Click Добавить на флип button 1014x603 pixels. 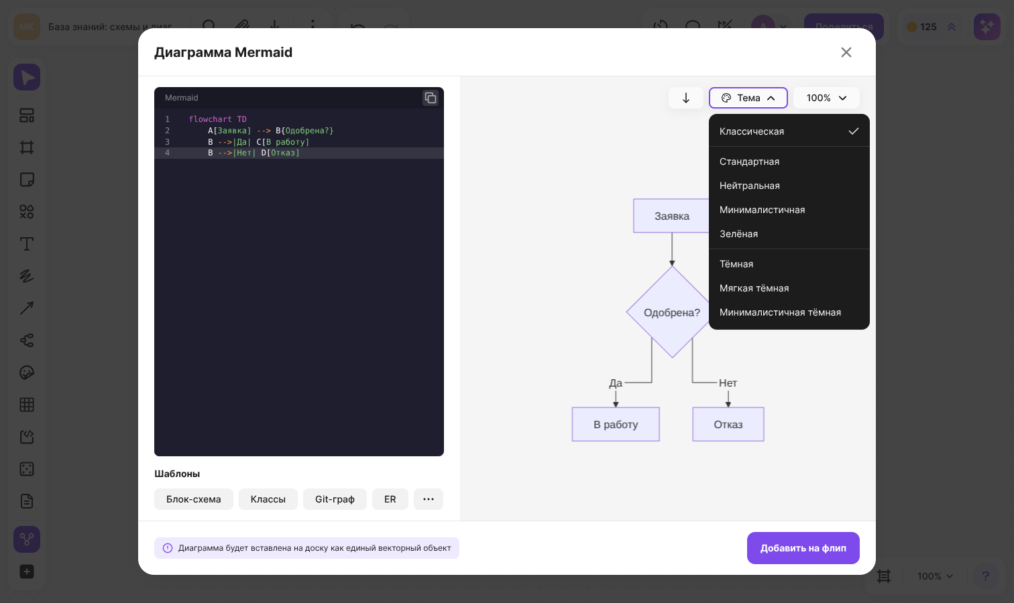[803, 548]
